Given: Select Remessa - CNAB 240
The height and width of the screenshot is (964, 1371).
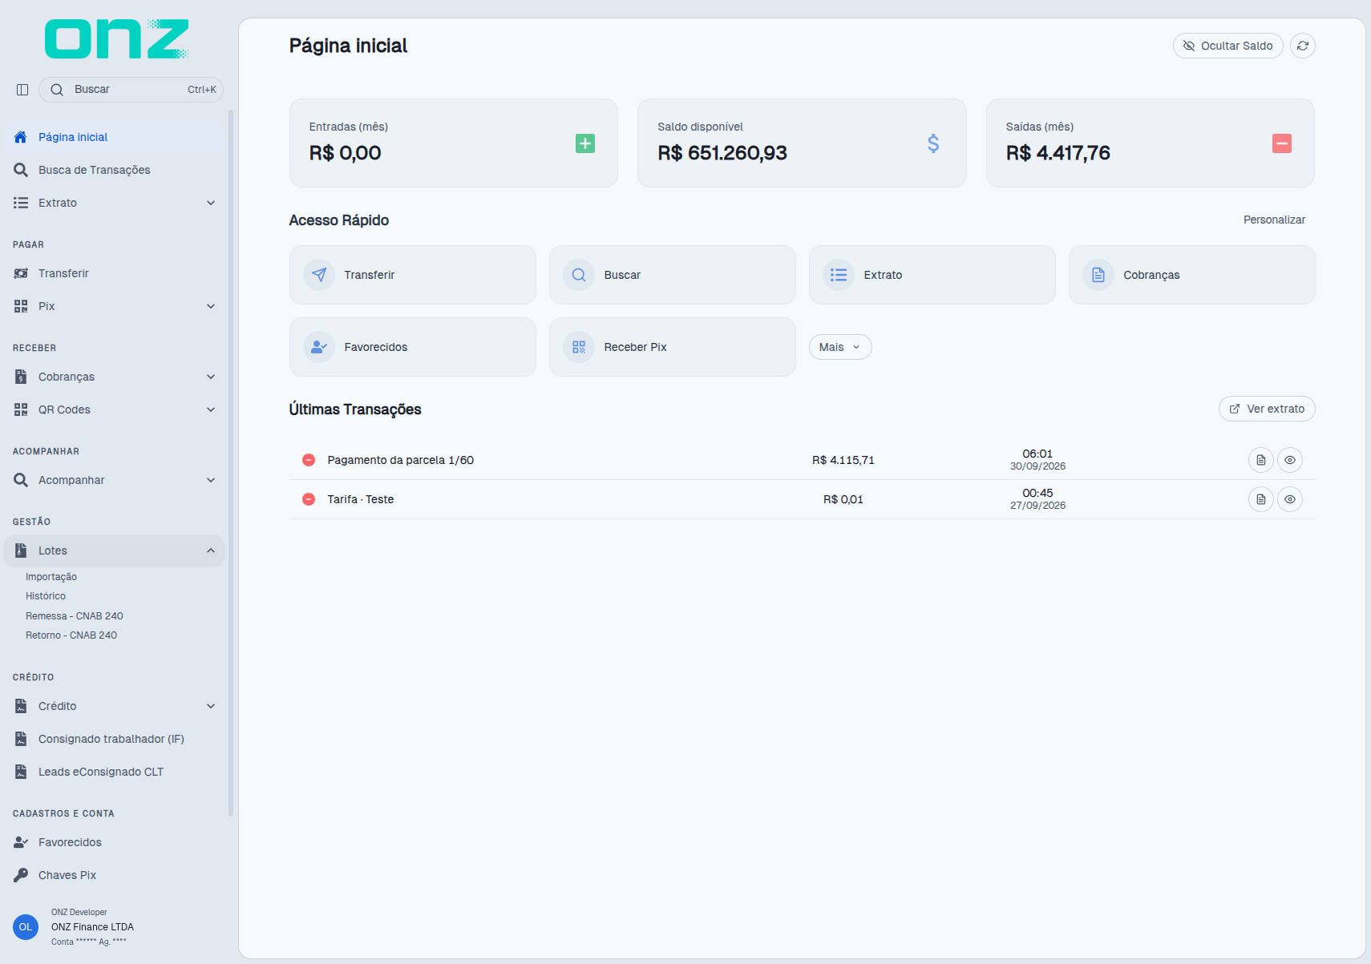Looking at the screenshot, I should pyautogui.click(x=75, y=616).
